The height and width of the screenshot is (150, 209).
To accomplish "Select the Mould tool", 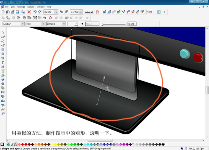I will coord(3,92).
